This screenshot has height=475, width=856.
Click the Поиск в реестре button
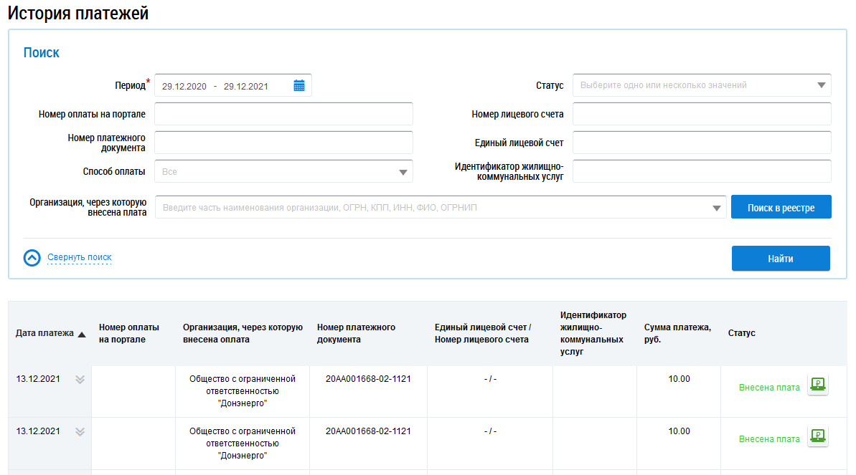tap(781, 208)
